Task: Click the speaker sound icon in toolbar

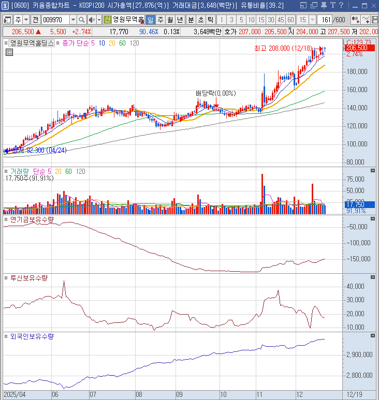Action: pos(91,20)
